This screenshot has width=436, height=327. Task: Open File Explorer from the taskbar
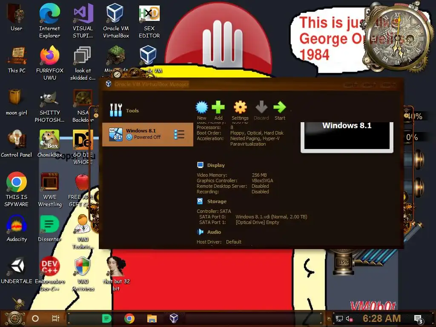coord(152,318)
